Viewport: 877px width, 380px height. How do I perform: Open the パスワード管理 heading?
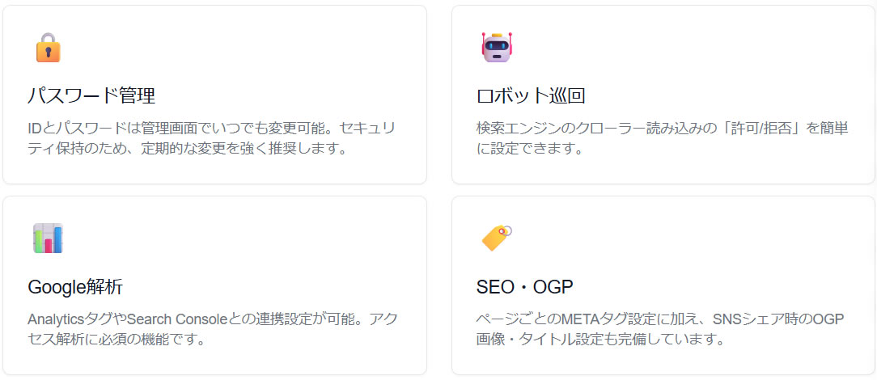[x=91, y=95]
